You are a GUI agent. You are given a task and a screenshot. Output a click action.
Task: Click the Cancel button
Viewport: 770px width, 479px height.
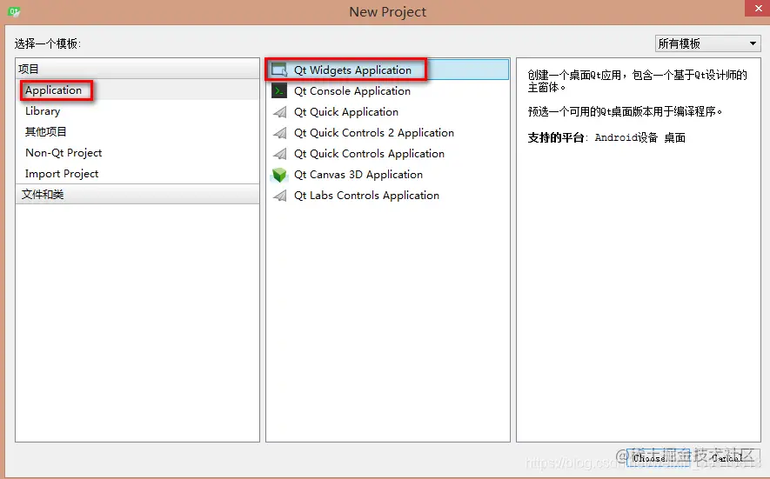click(727, 457)
